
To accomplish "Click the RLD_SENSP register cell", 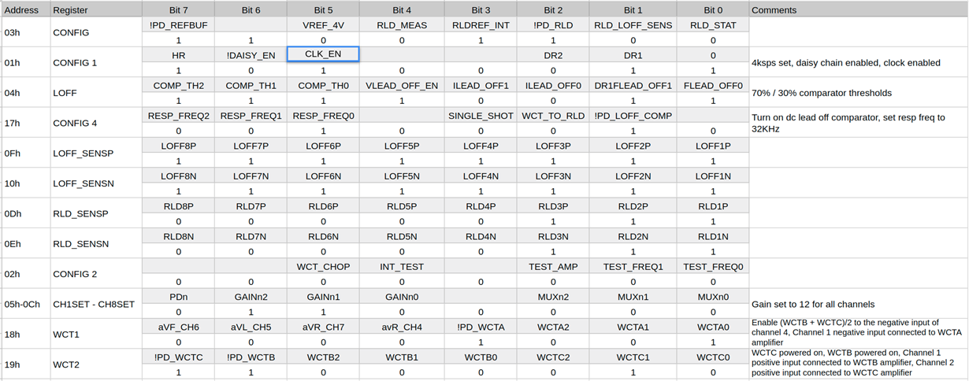I will tap(95, 213).
